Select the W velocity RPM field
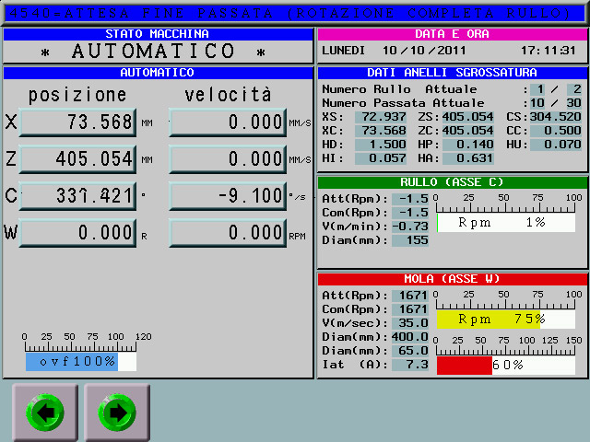590x442 pixels. point(227,233)
